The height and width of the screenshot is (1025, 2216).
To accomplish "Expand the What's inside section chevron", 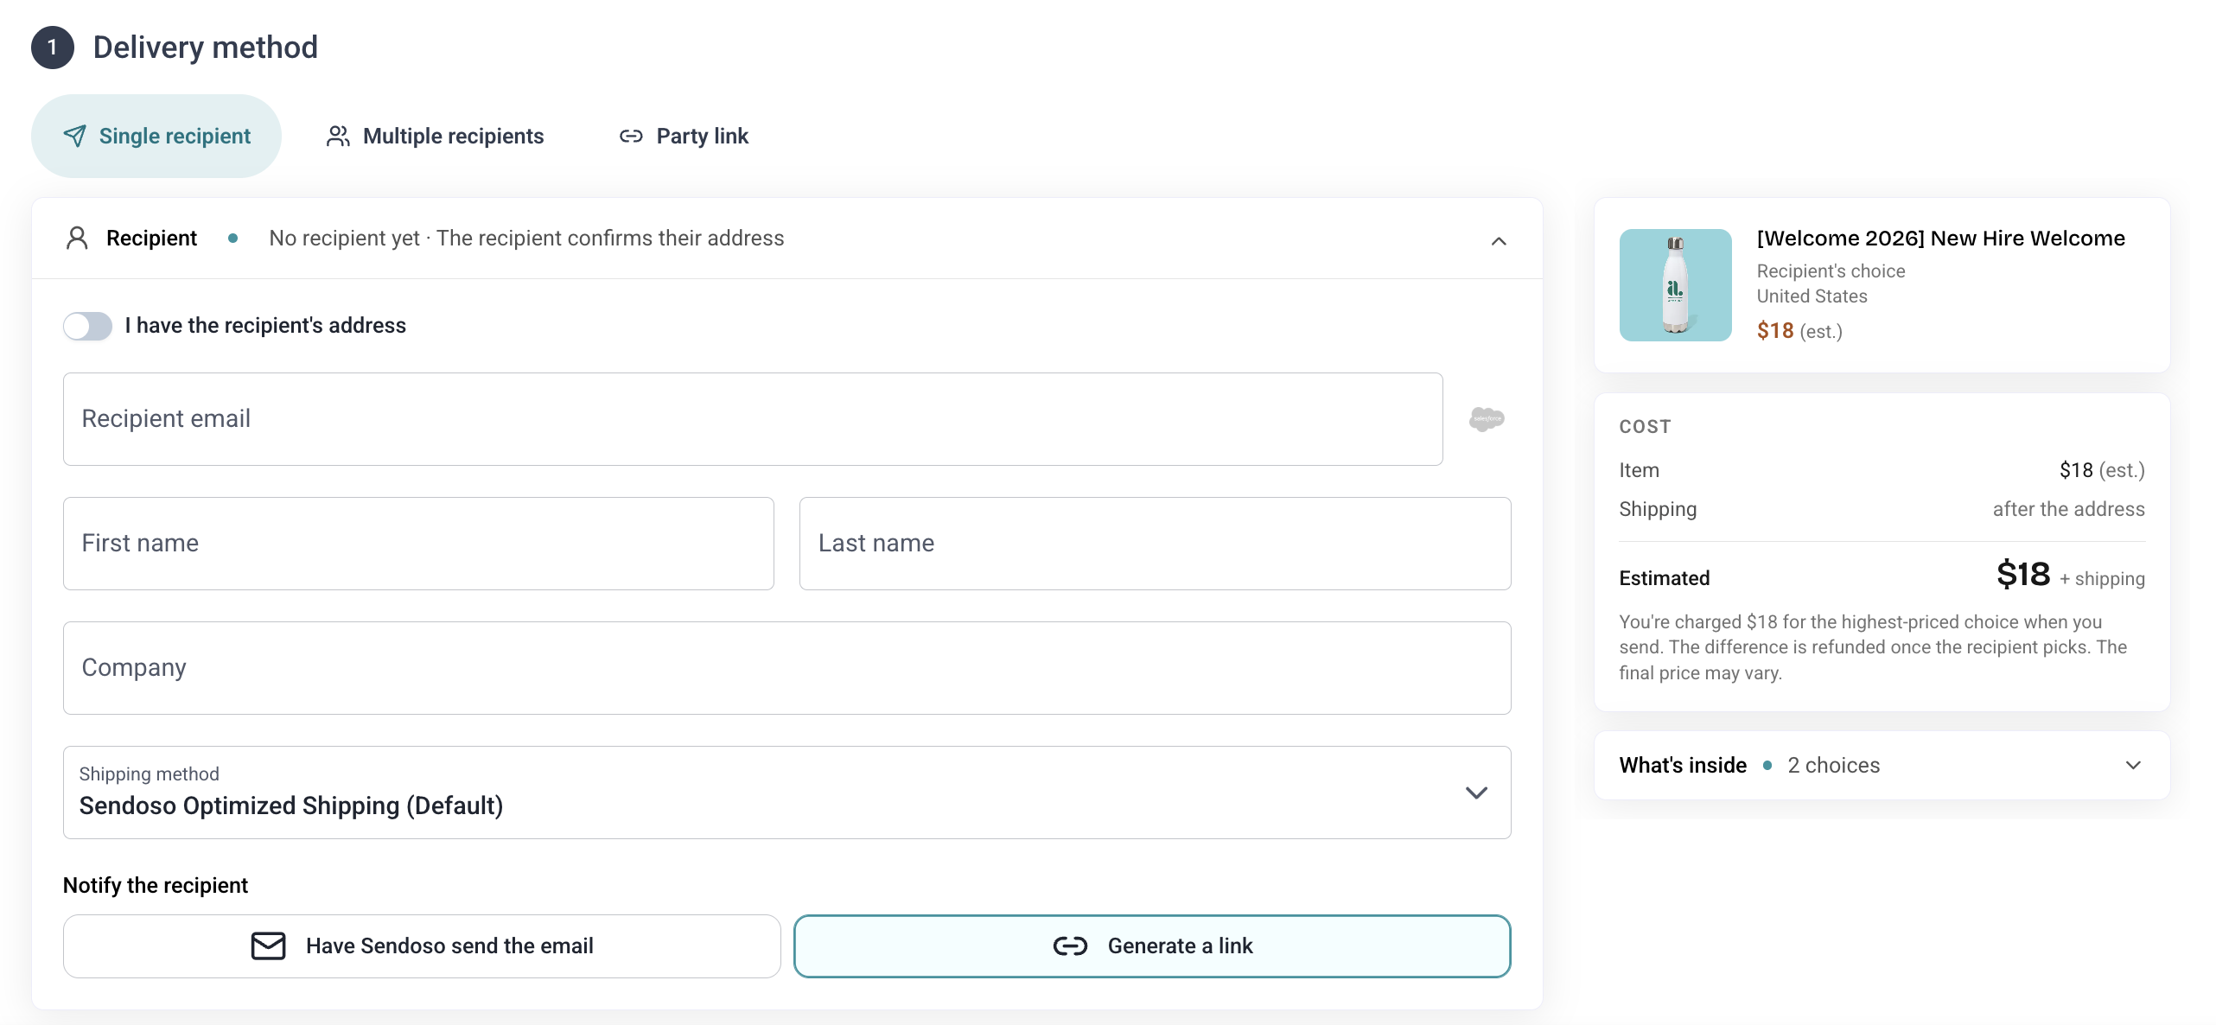I will click(2133, 765).
